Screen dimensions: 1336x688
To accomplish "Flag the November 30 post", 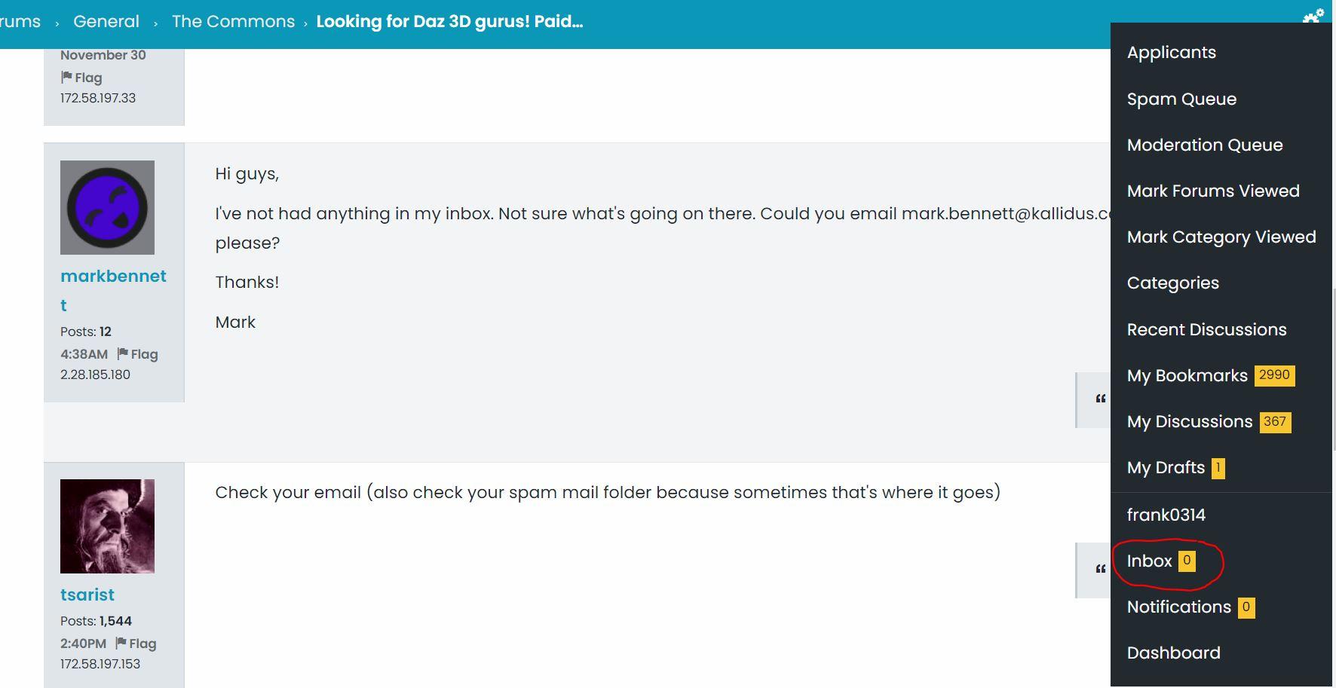I will (x=81, y=78).
